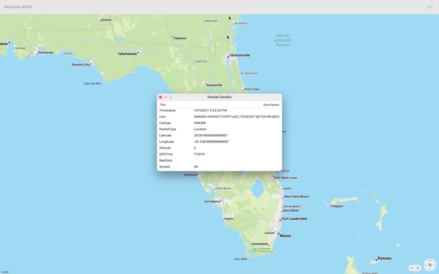Click the Fort Myers label on map
Viewport: 439px width, 274px height.
click(212, 201)
